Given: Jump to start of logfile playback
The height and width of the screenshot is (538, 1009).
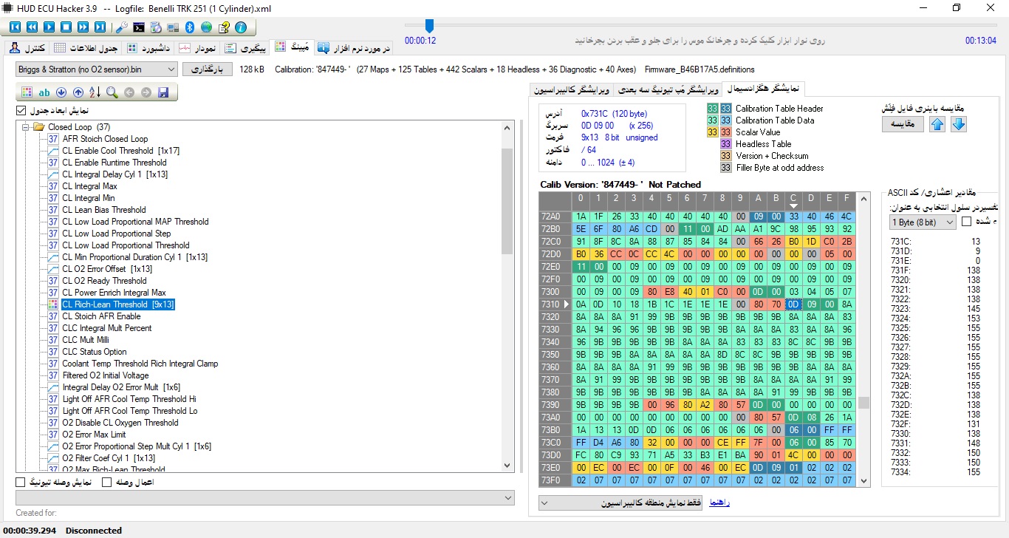Looking at the screenshot, I should 16,27.
